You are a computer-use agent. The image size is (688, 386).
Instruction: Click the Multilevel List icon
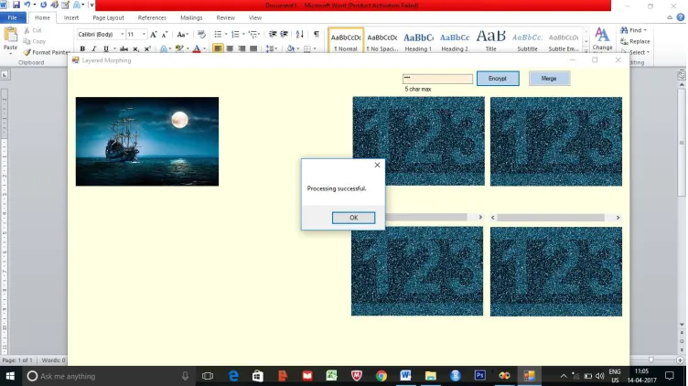coord(253,34)
